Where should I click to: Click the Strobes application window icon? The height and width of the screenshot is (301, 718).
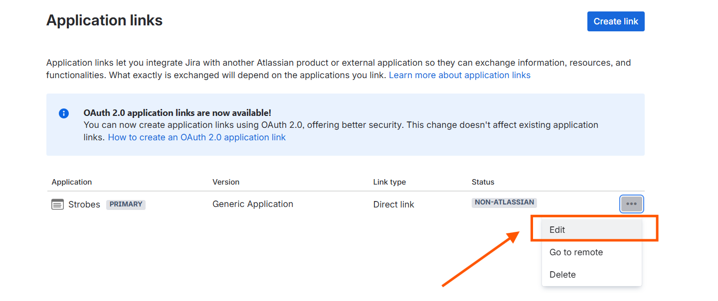click(x=58, y=204)
